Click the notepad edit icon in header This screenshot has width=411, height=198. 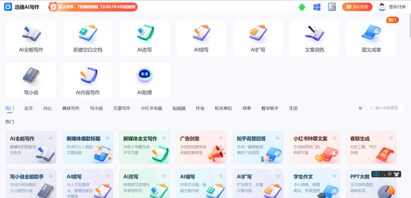(x=332, y=7)
